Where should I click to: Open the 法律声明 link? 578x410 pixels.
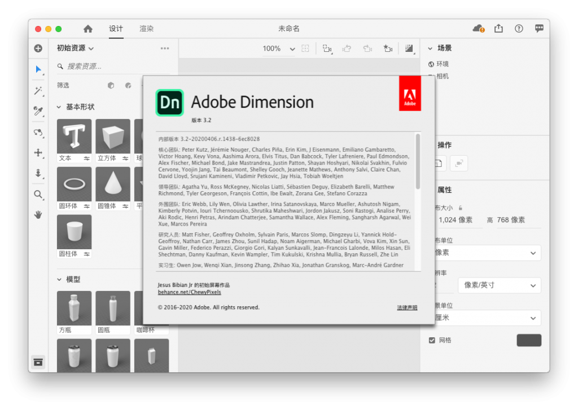407,307
